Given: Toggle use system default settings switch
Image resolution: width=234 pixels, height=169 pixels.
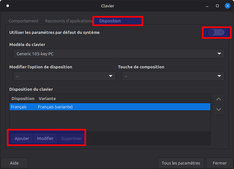Looking at the screenshot, I should (216, 32).
